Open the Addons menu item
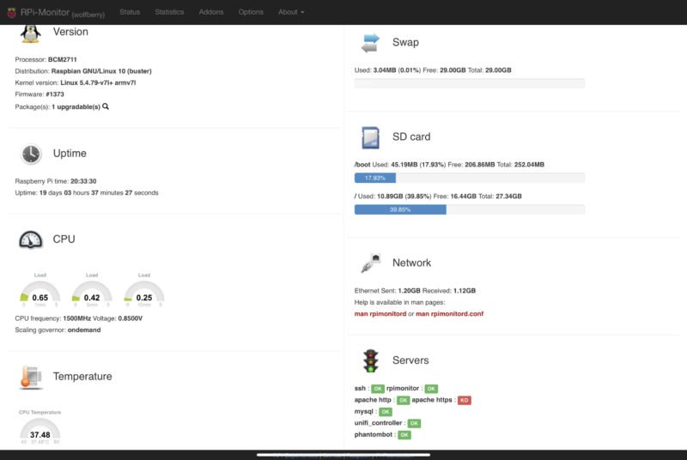 (211, 12)
